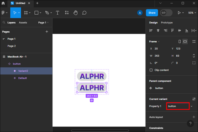Select the Variant2 layer
198x132 pixels.
point(26,71)
